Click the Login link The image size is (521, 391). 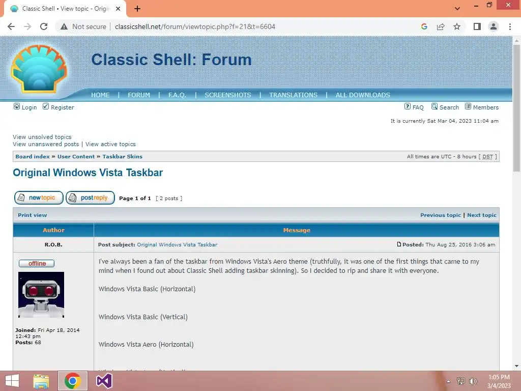coord(29,107)
